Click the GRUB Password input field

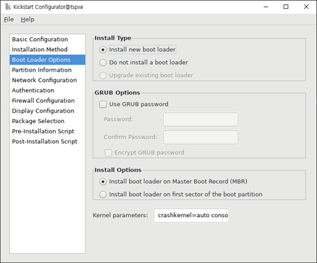[x=200, y=120]
